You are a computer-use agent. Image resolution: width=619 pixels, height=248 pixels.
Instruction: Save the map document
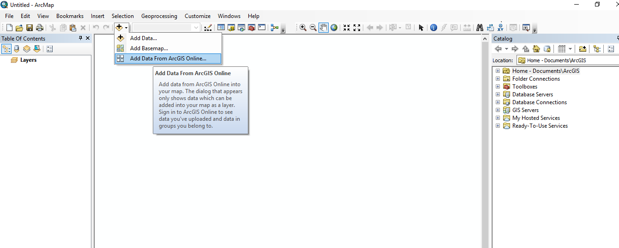point(30,28)
